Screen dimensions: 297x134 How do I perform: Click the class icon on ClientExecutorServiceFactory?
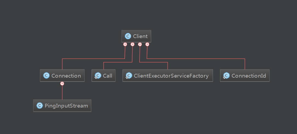(x=129, y=75)
